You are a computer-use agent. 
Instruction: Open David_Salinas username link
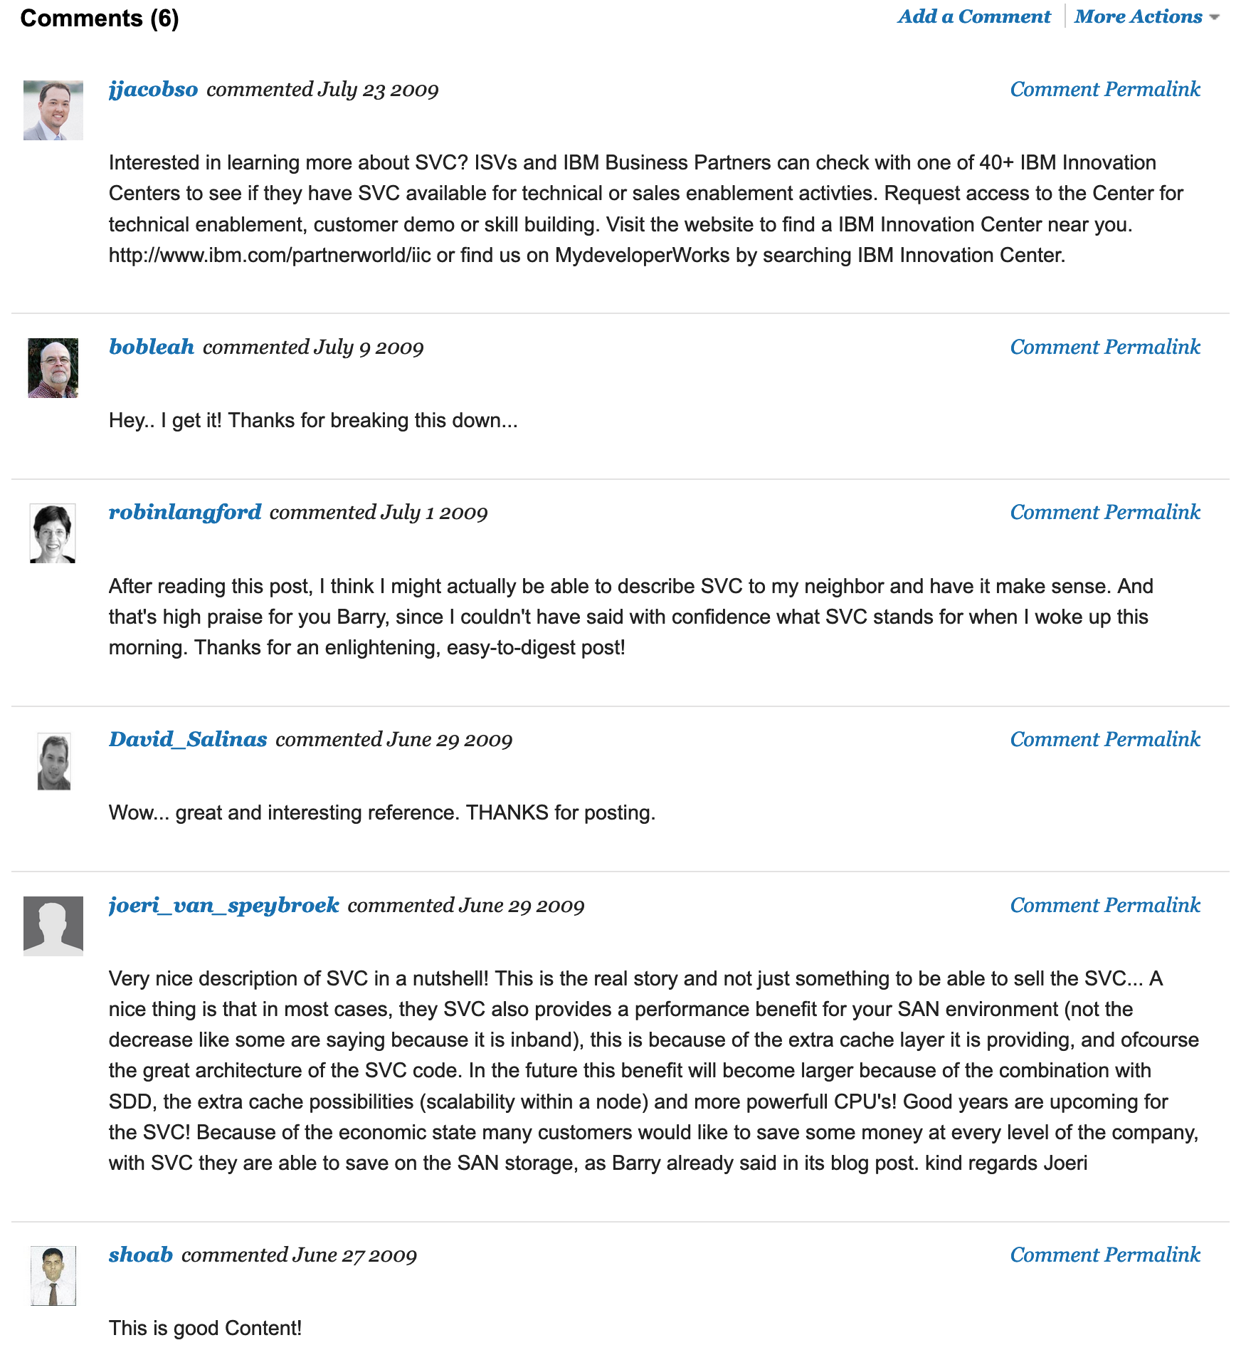[x=188, y=740]
